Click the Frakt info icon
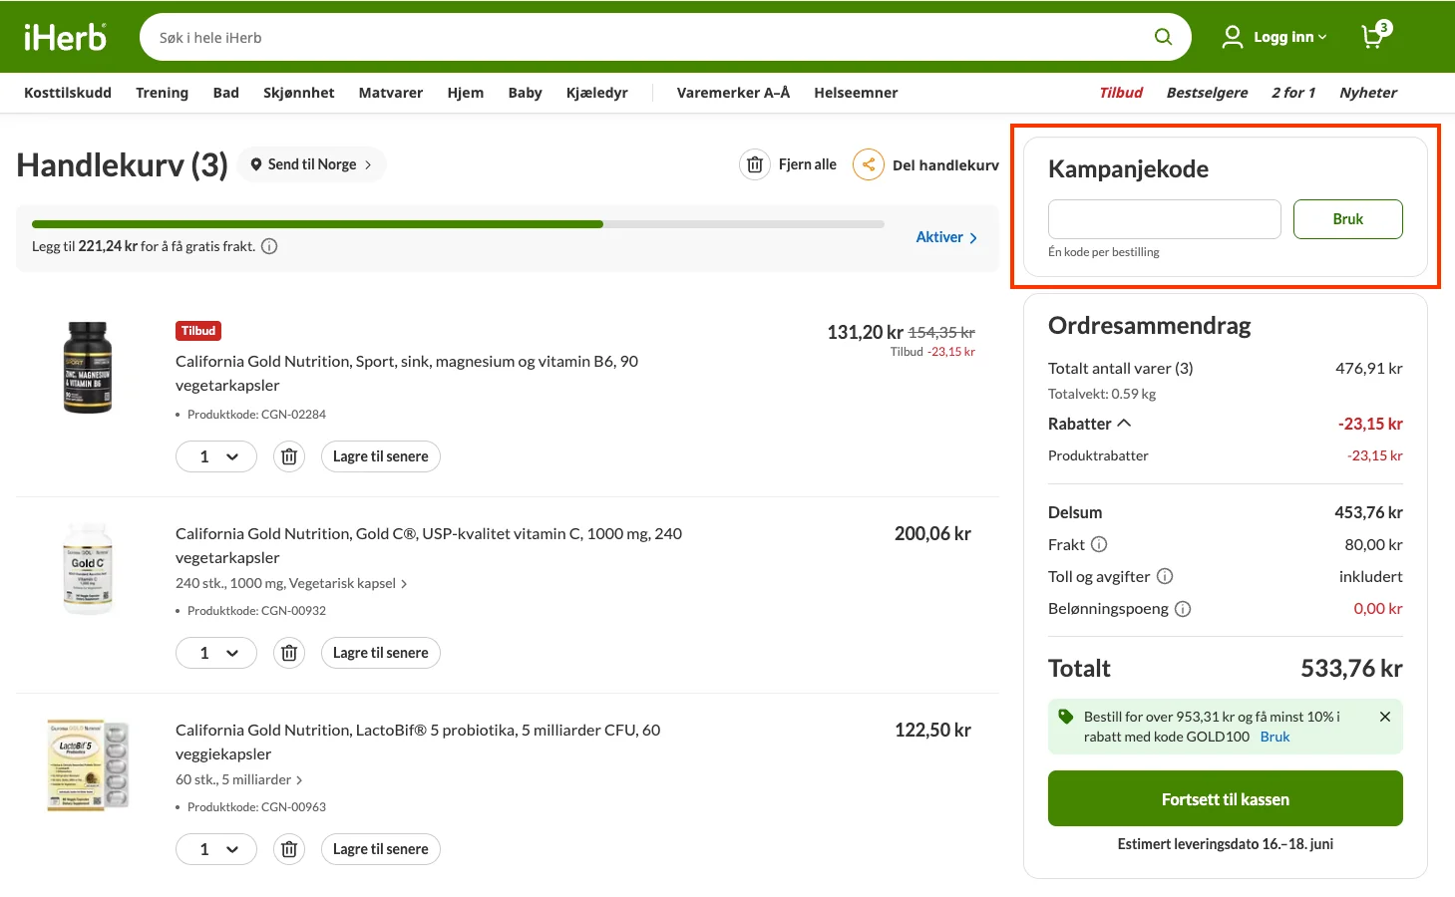 (1099, 544)
